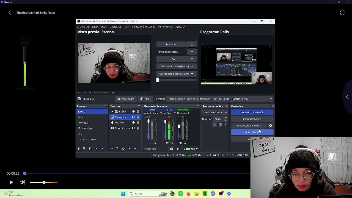Open the Audio del escritorio channel dropdown arrow

click(161, 113)
